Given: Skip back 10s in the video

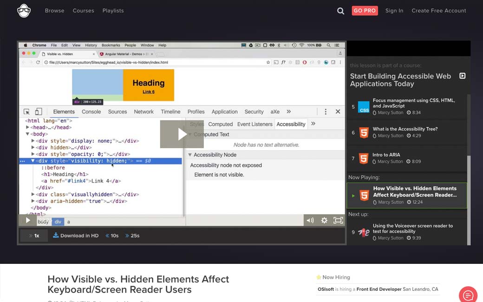Looking at the screenshot, I should (112, 236).
